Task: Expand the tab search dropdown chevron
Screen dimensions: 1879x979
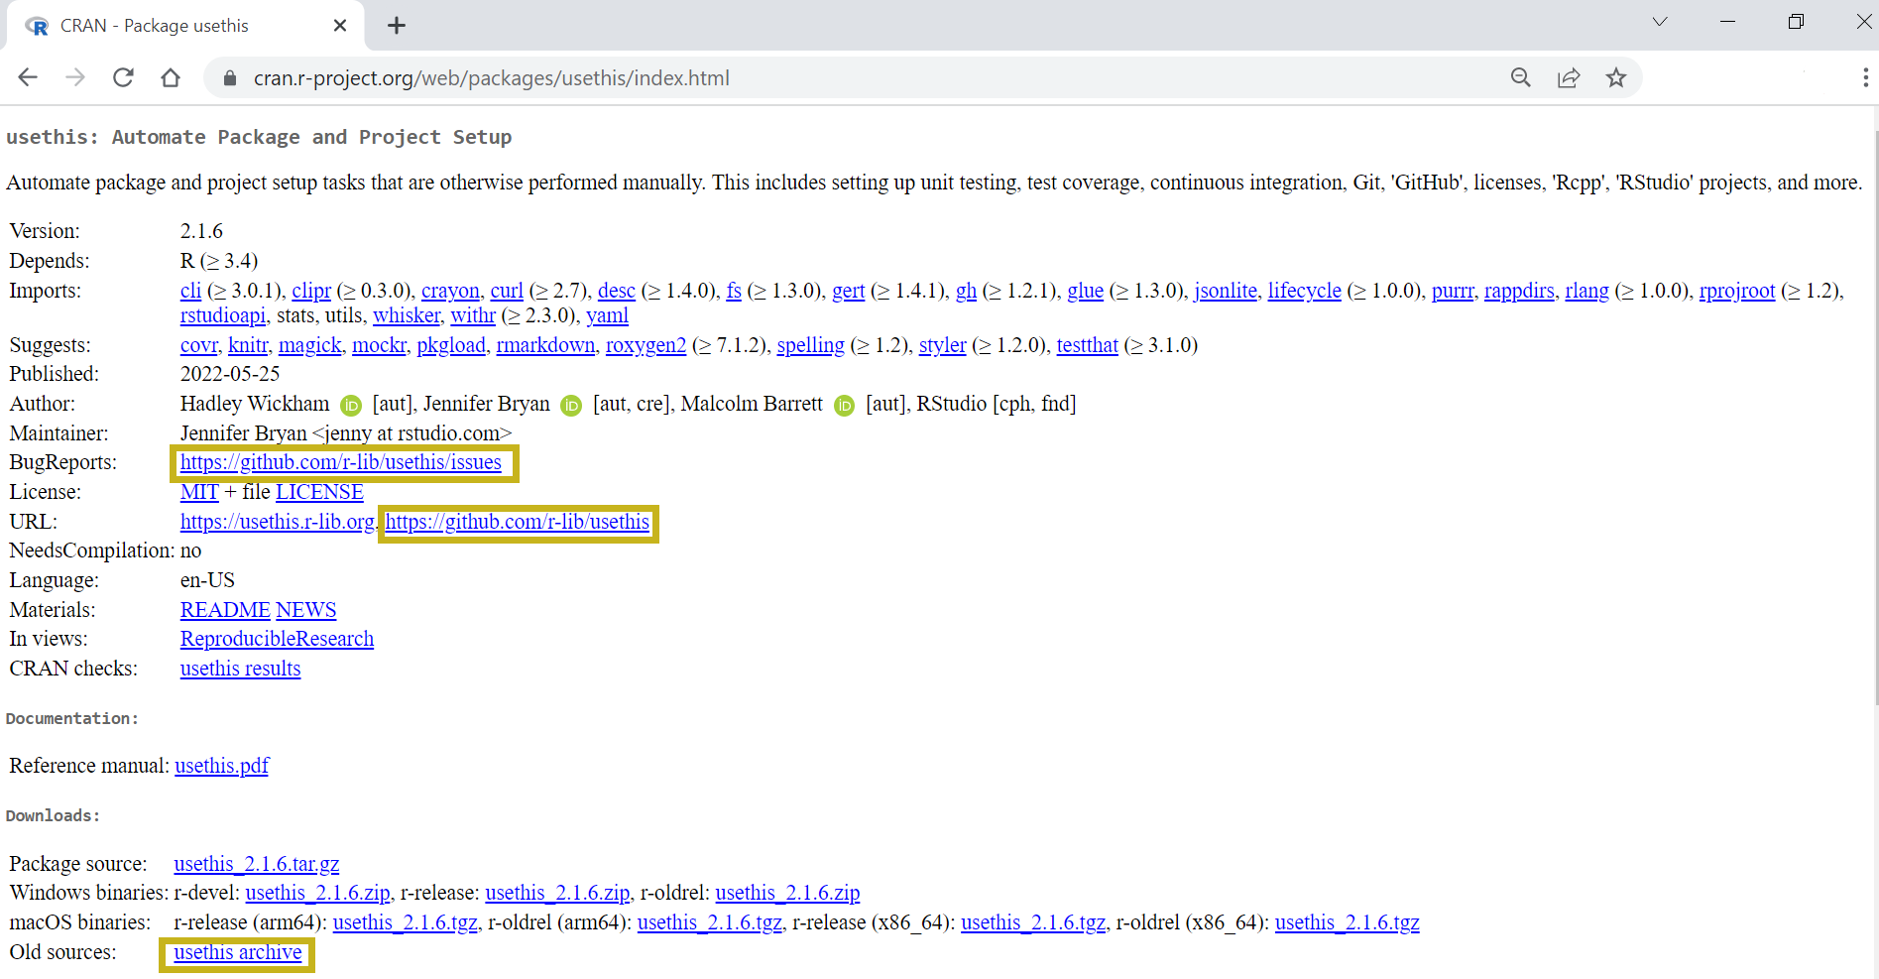Action: [1659, 22]
